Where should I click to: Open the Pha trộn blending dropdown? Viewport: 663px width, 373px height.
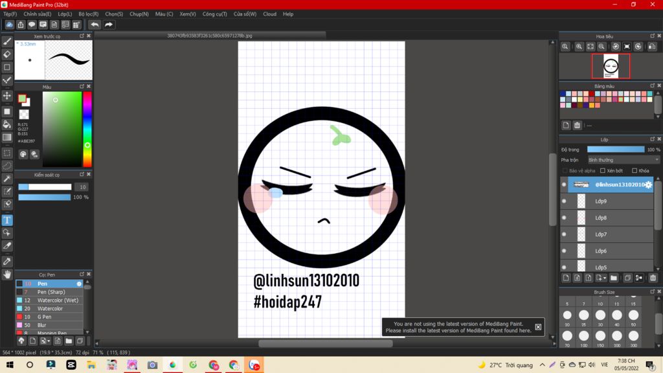[x=624, y=160]
